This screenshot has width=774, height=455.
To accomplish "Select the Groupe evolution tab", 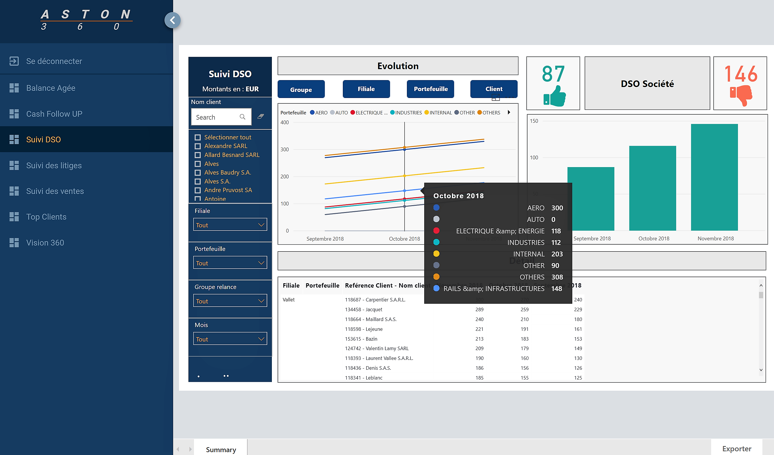I will 300,89.
